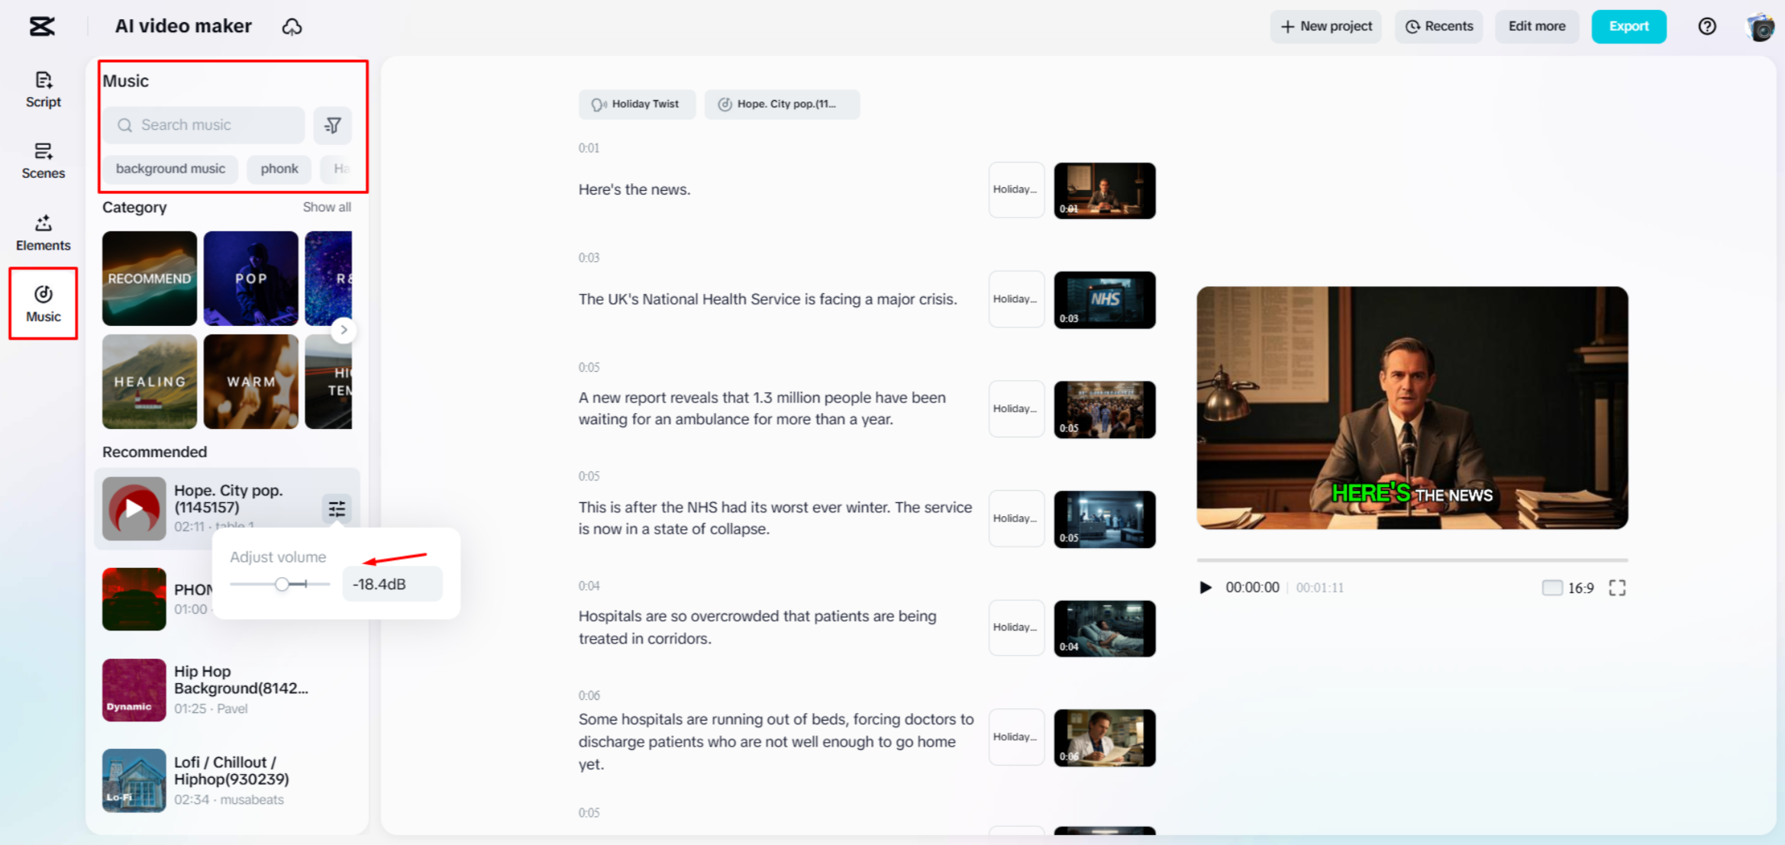
Task: Select the phonk music tag
Action: click(279, 169)
